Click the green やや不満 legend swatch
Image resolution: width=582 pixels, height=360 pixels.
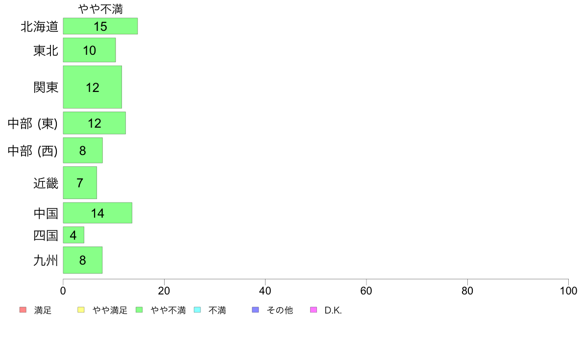(139, 310)
